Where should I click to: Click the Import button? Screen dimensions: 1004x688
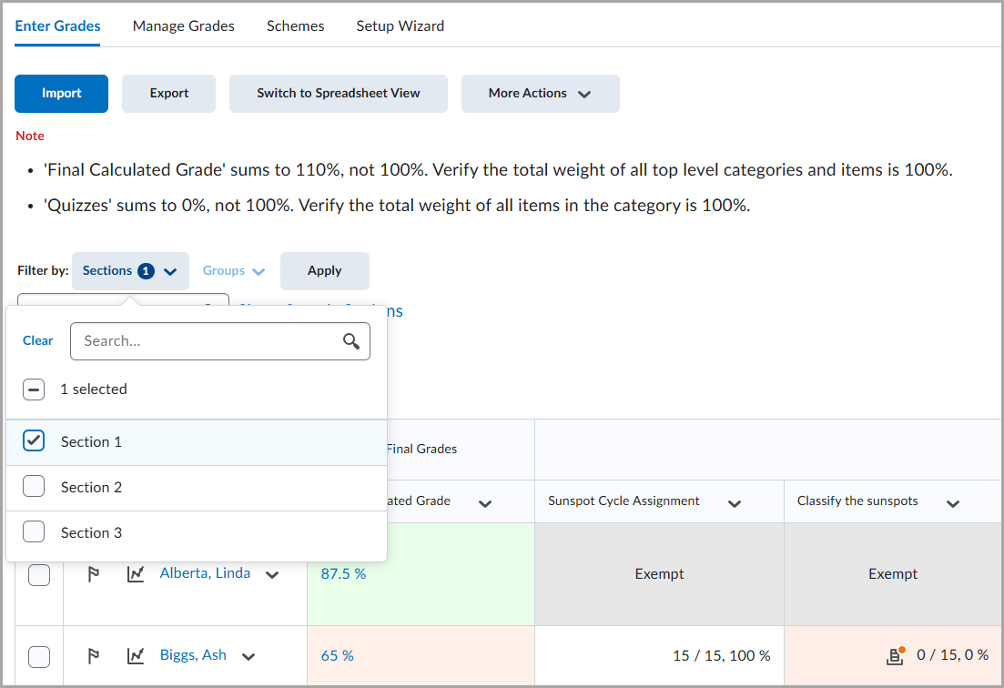[x=61, y=94]
